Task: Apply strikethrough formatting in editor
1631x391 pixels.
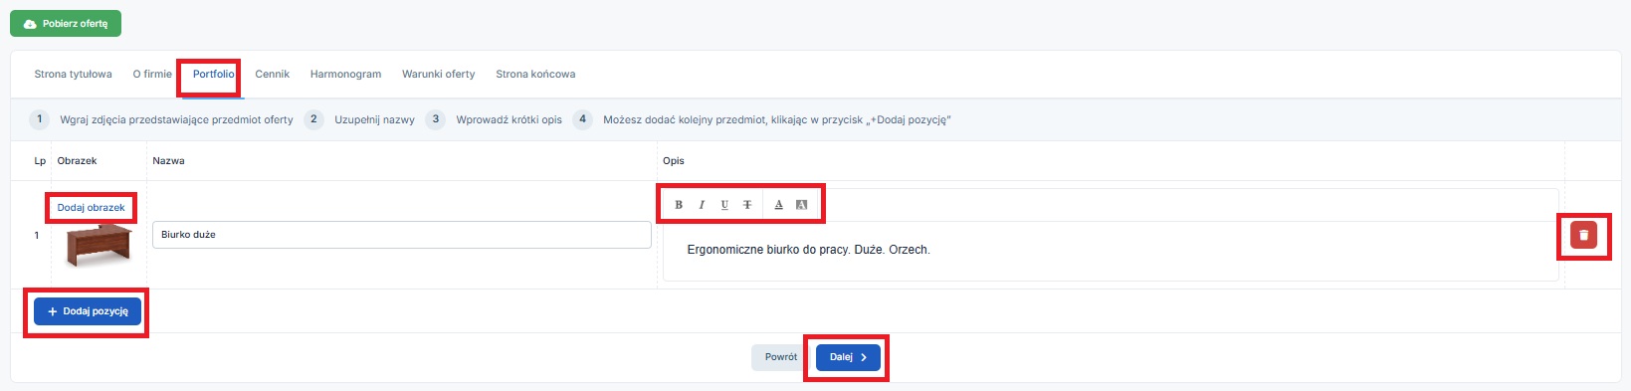Action: [x=747, y=205]
